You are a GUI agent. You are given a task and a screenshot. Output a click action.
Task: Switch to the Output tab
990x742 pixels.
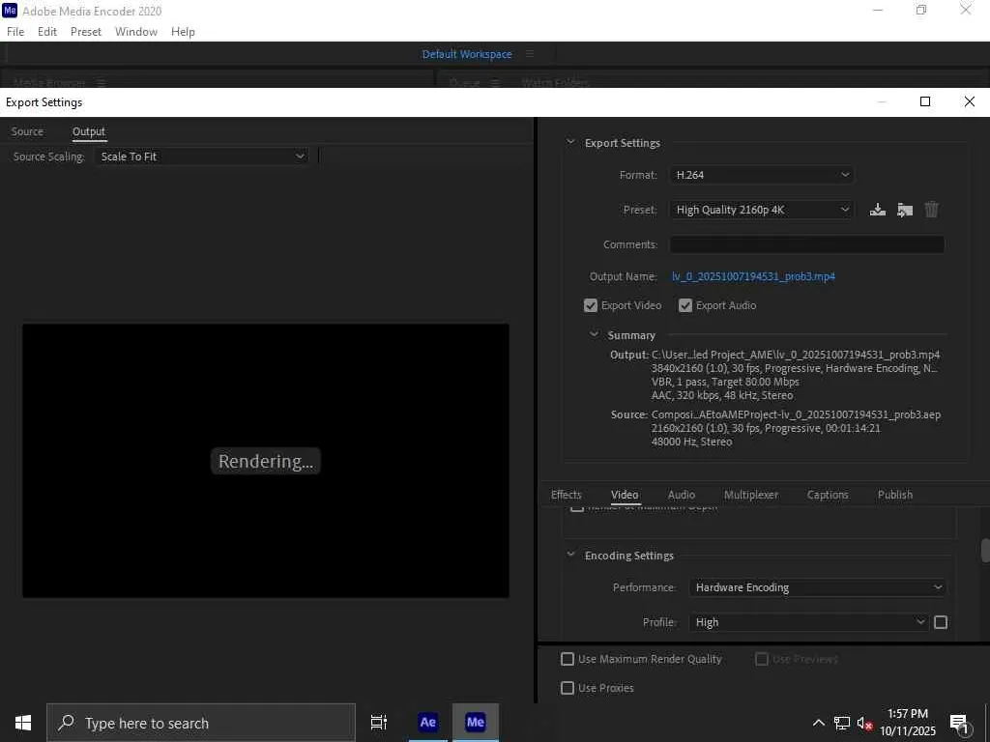88,131
